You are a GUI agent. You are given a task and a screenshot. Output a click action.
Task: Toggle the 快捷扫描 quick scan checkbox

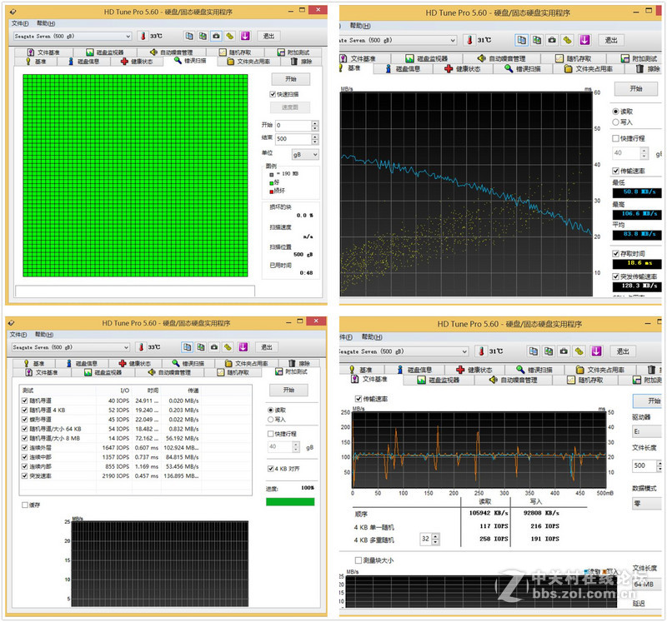pyautogui.click(x=272, y=94)
